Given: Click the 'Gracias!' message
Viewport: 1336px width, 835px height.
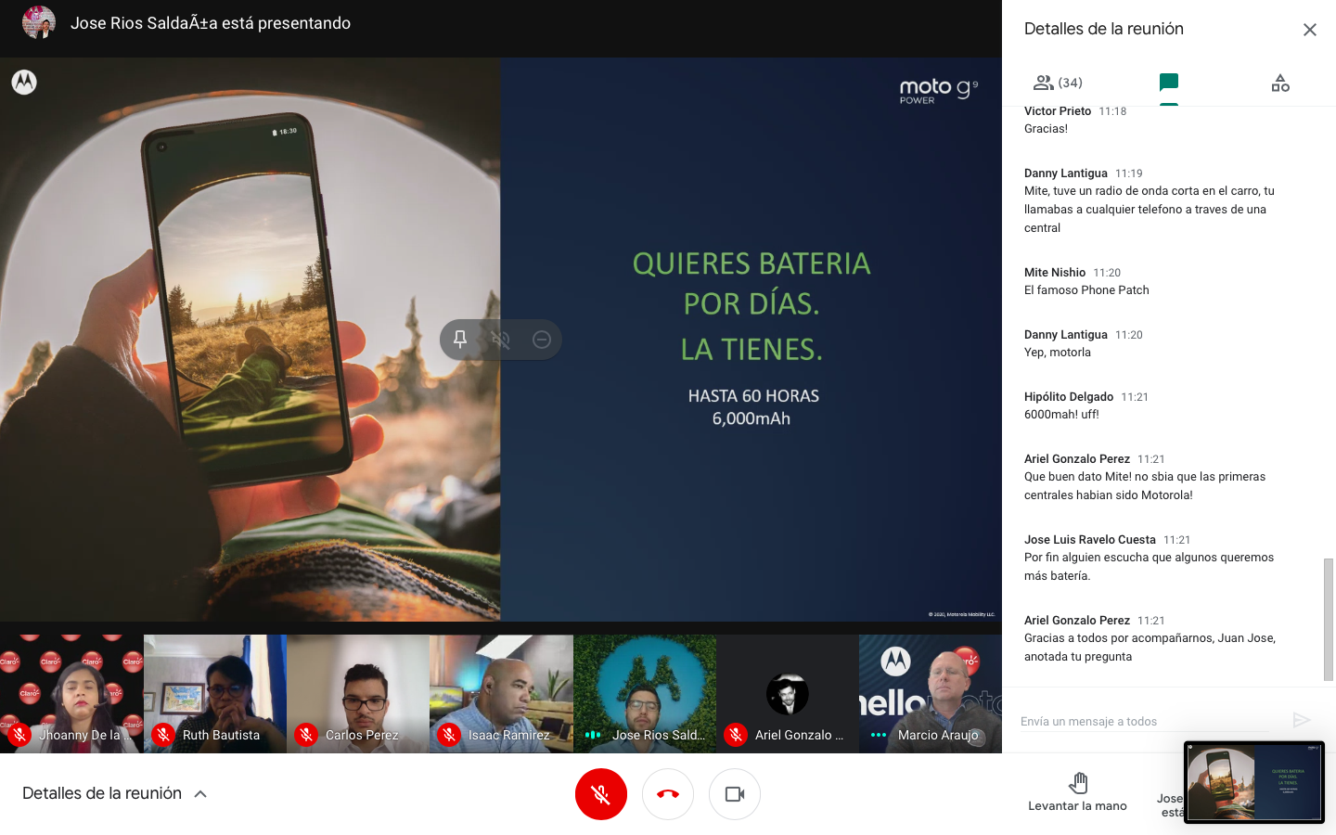Looking at the screenshot, I should (x=1046, y=129).
